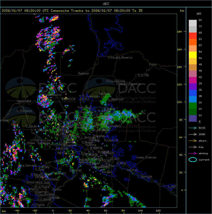Click the 'M_Caseros' map label

click(111, 140)
